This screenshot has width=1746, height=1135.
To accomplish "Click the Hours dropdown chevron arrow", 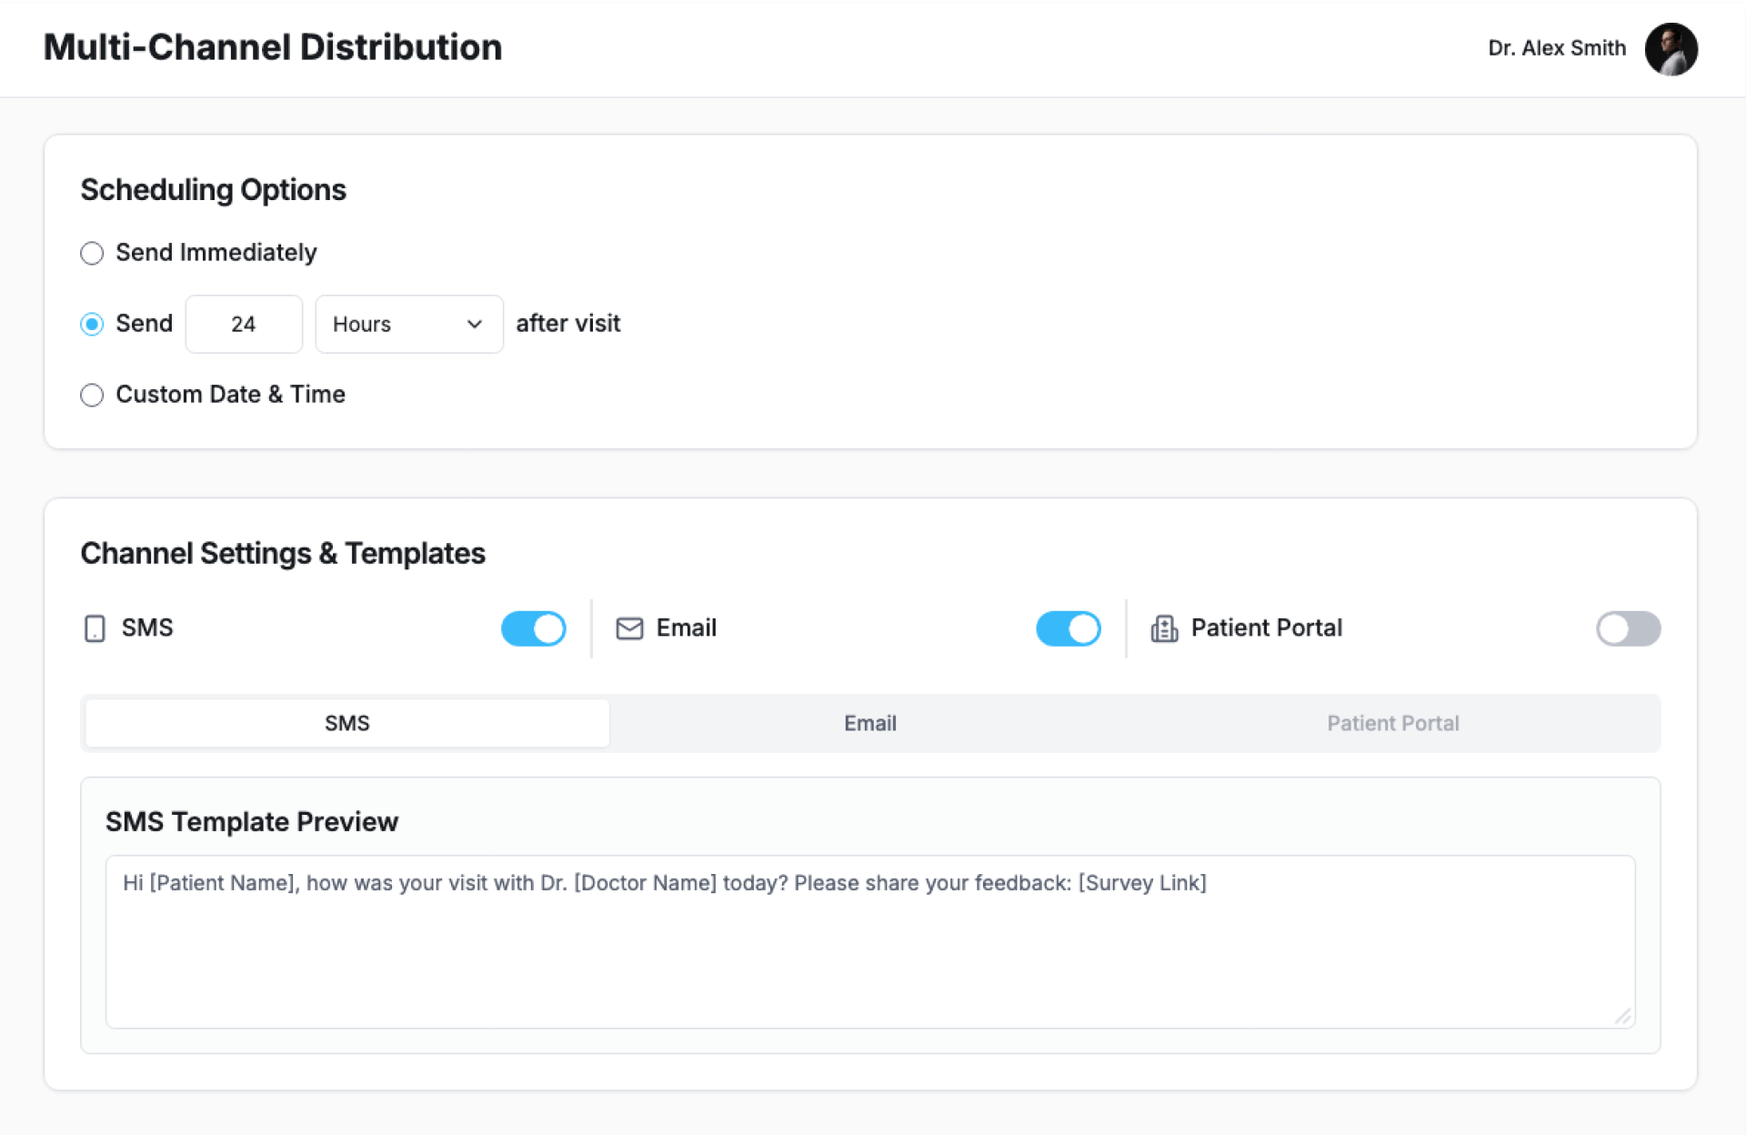I will [x=474, y=325].
